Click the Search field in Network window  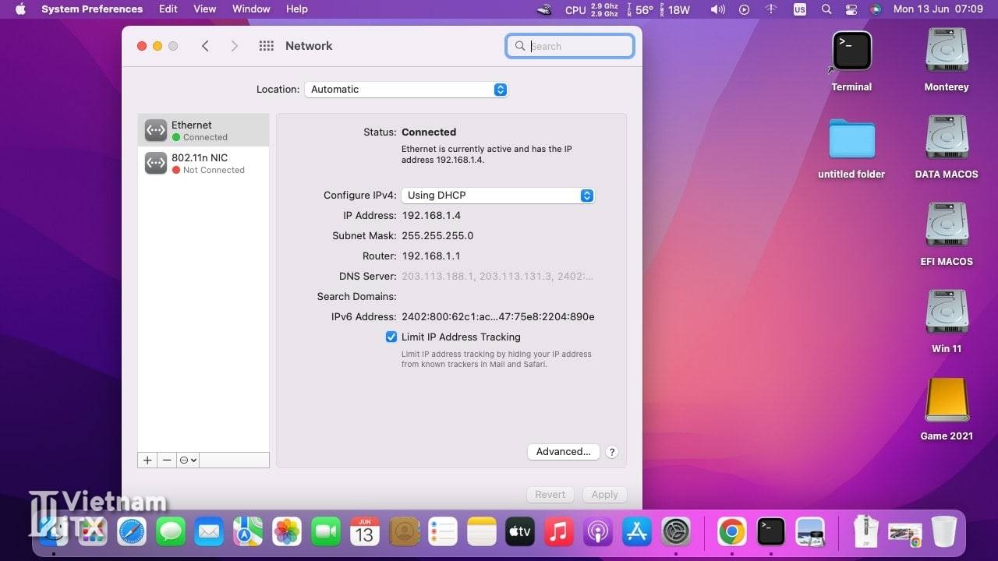pyautogui.click(x=577, y=46)
